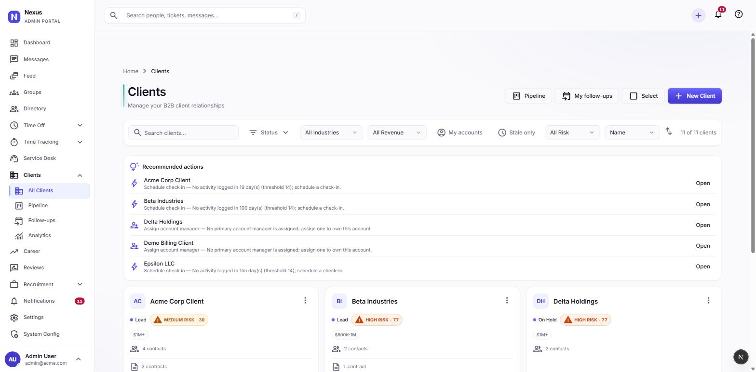Open the All Industries dropdown

(x=331, y=133)
